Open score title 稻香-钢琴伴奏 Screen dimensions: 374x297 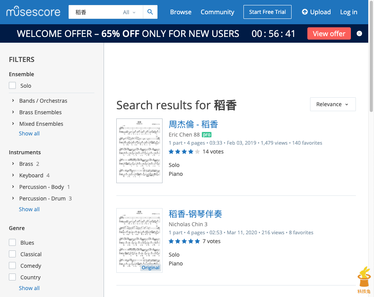click(195, 214)
